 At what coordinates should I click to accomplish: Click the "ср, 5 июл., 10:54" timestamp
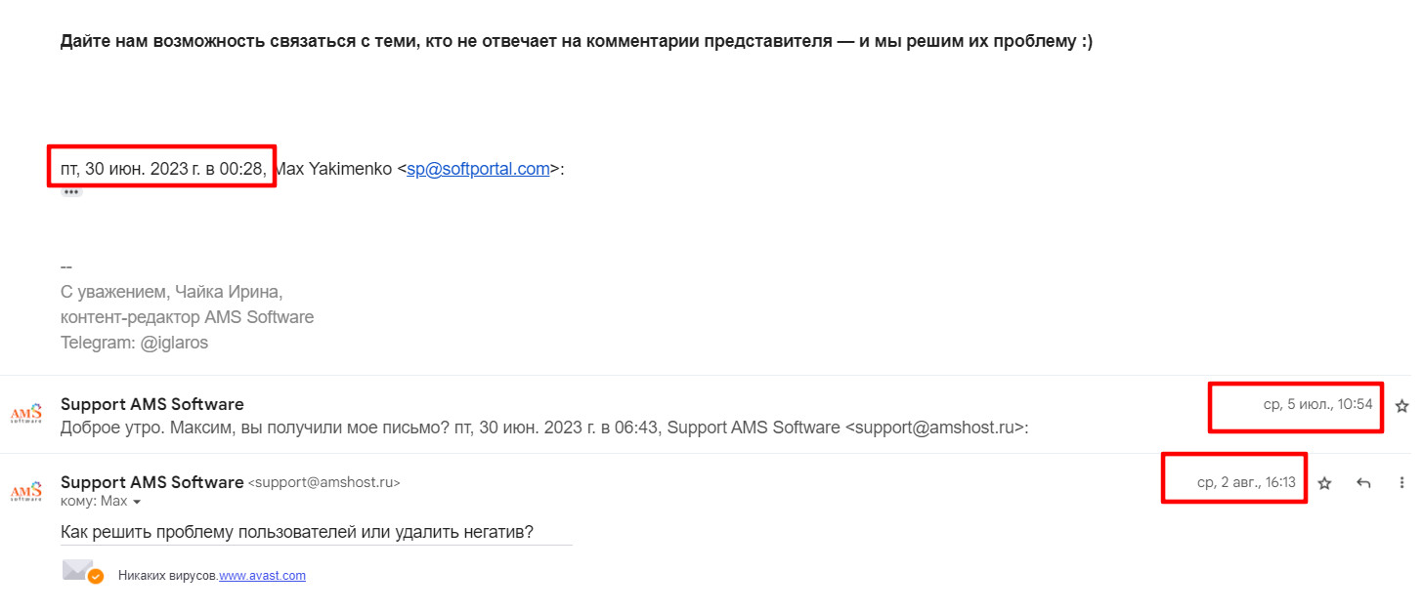(x=1318, y=405)
